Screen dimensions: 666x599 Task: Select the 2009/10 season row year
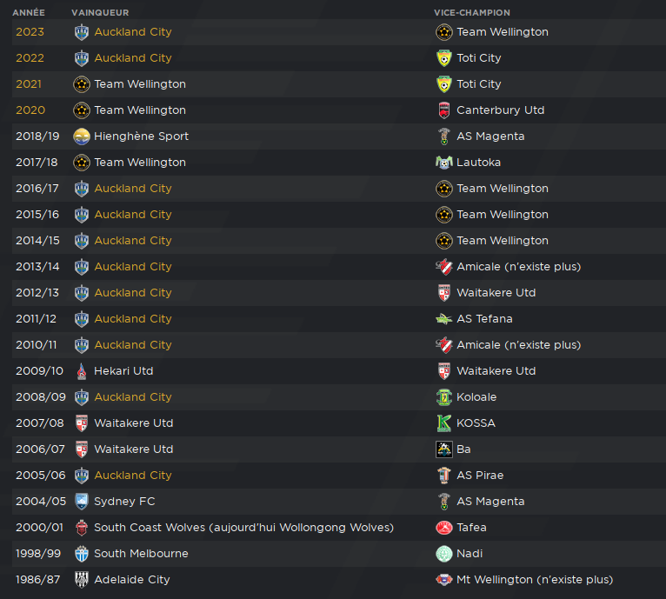[39, 371]
